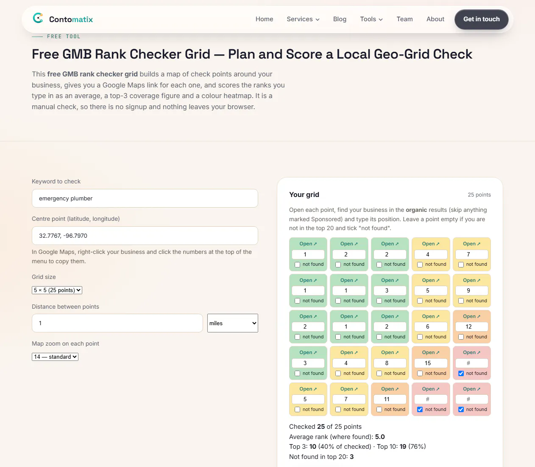535x467 pixels.
Task: Open the map link in the rank 15 cell
Action: 431,352
